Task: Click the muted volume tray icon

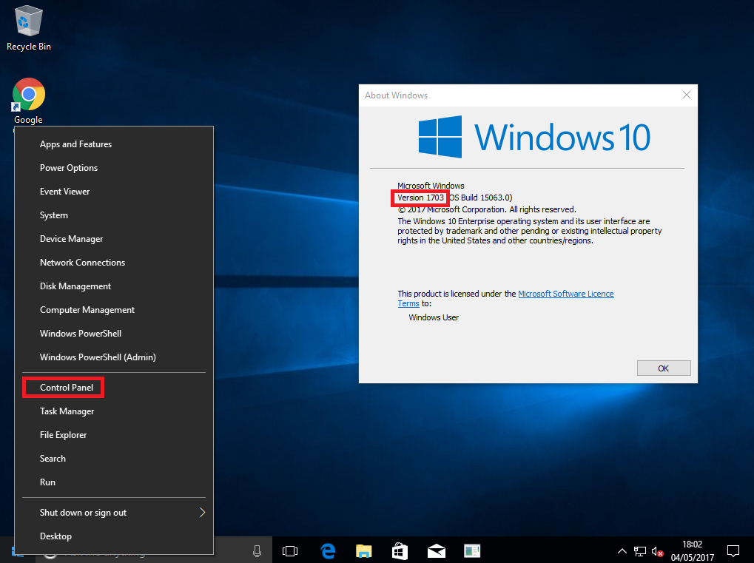Action: click(657, 551)
